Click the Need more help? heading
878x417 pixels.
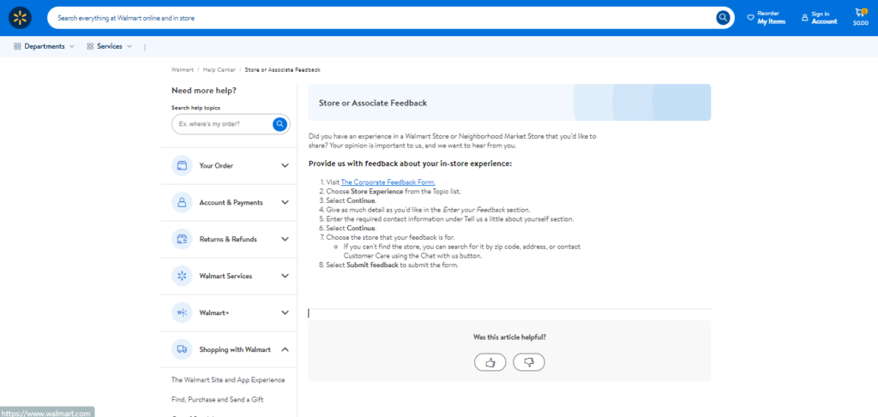[x=204, y=91]
